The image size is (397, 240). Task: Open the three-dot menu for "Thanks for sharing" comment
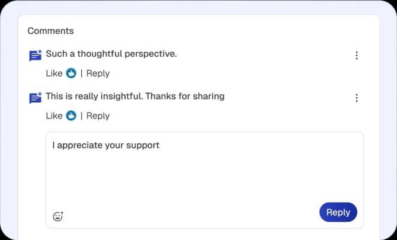[357, 98]
